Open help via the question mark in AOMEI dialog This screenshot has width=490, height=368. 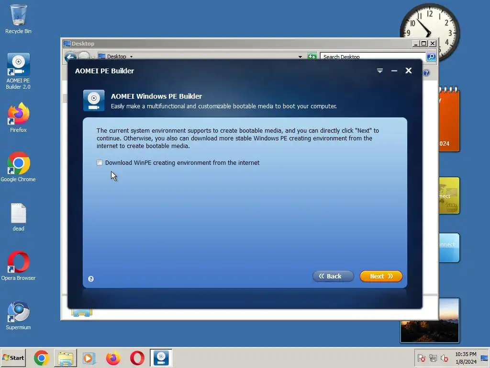point(91,279)
